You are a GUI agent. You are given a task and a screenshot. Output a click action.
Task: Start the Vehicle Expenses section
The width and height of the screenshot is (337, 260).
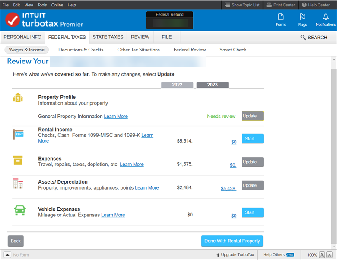tap(253, 212)
